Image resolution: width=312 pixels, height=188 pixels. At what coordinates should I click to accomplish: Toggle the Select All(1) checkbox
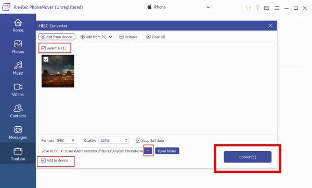pyautogui.click(x=43, y=48)
